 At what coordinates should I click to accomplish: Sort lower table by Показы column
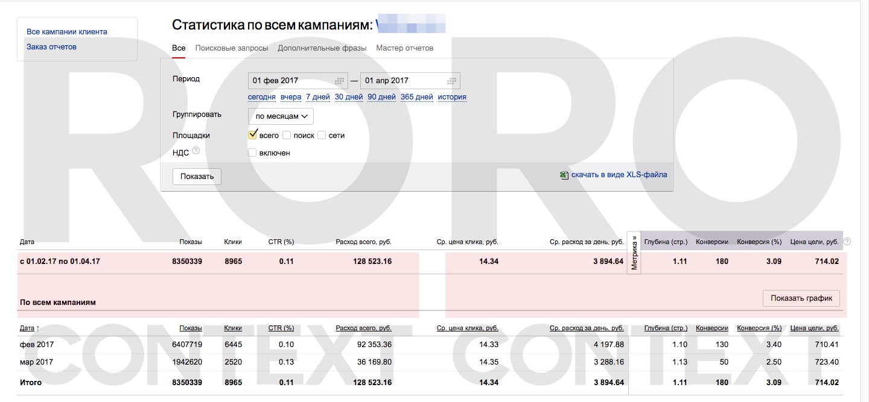(x=191, y=328)
